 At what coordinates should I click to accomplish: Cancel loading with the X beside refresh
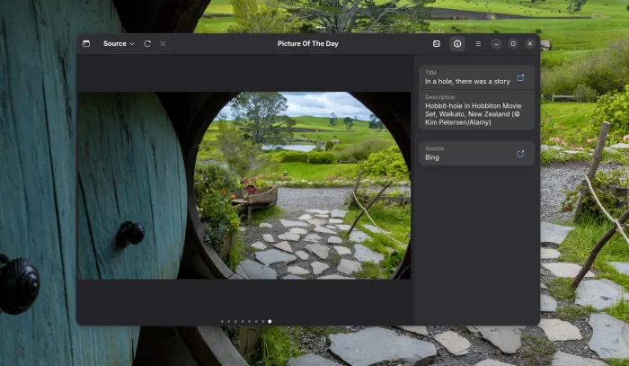(163, 44)
